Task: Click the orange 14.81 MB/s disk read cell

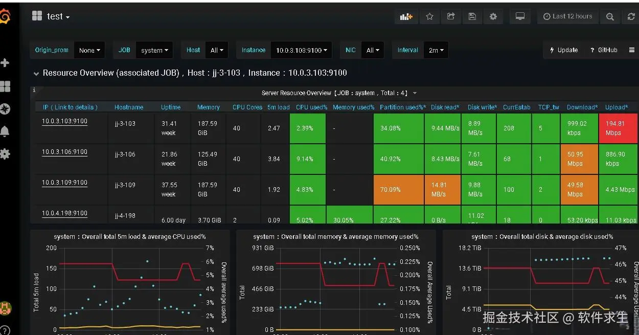Action: tap(442, 190)
